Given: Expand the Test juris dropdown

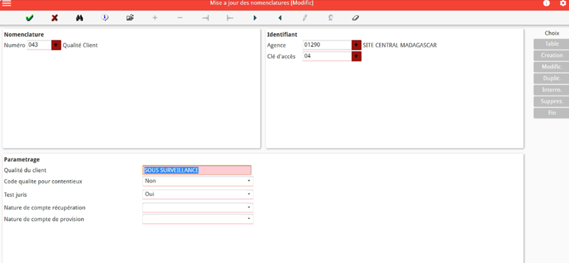Looking at the screenshot, I should (249, 194).
